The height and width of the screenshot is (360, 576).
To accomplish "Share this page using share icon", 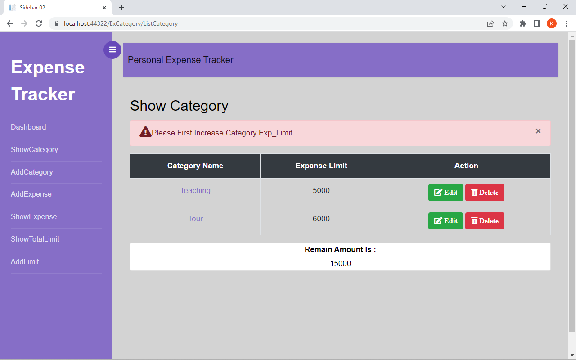I will click(490, 23).
